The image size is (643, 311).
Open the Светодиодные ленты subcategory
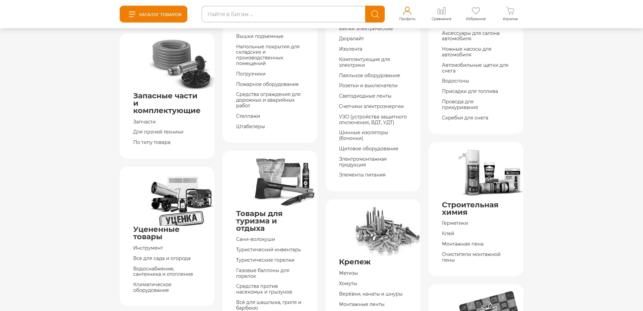[x=365, y=96]
